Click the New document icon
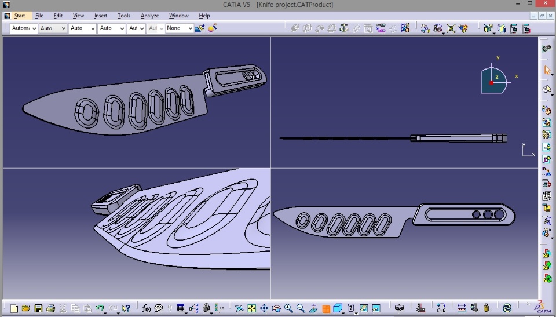The width and height of the screenshot is (556, 317). [14, 308]
